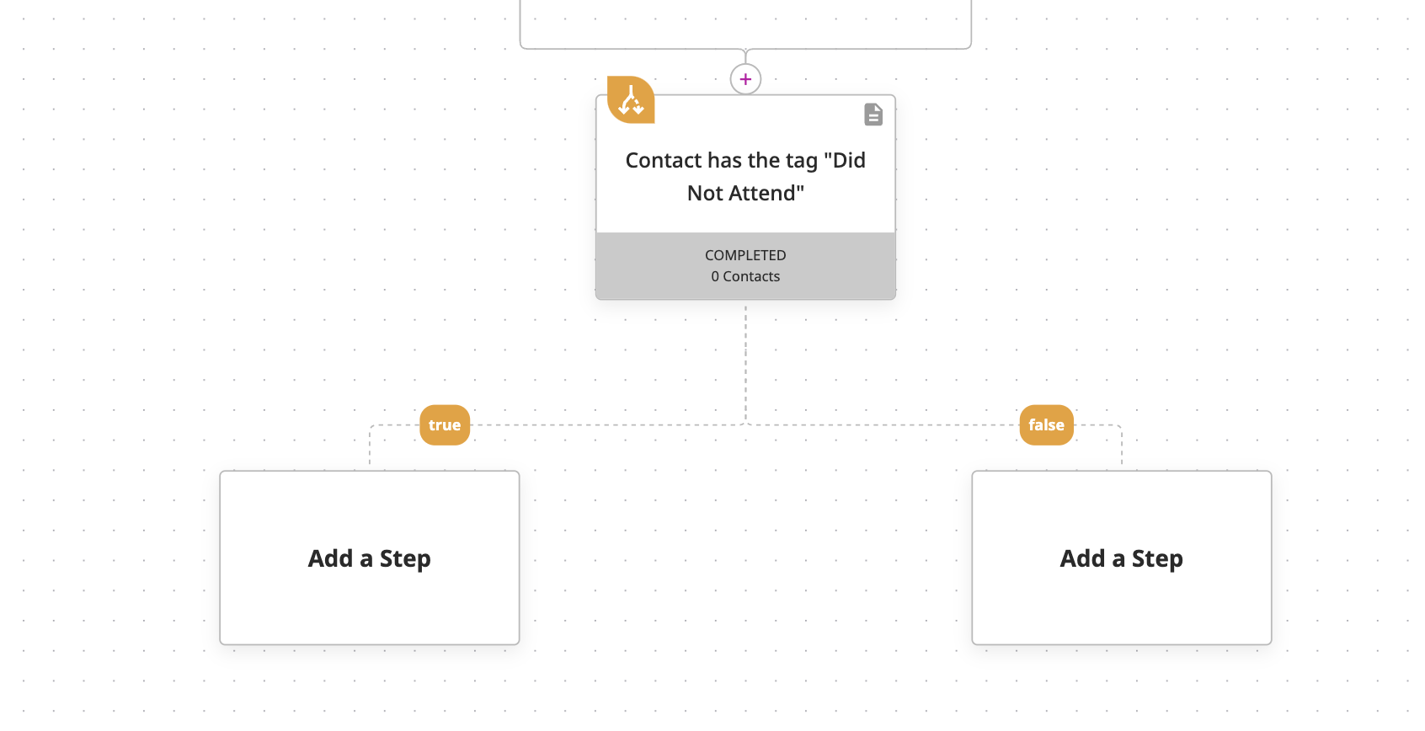Viewport: 1425px width, 731px height.
Task: Select the orange "true" branch badge
Action: coord(445,425)
